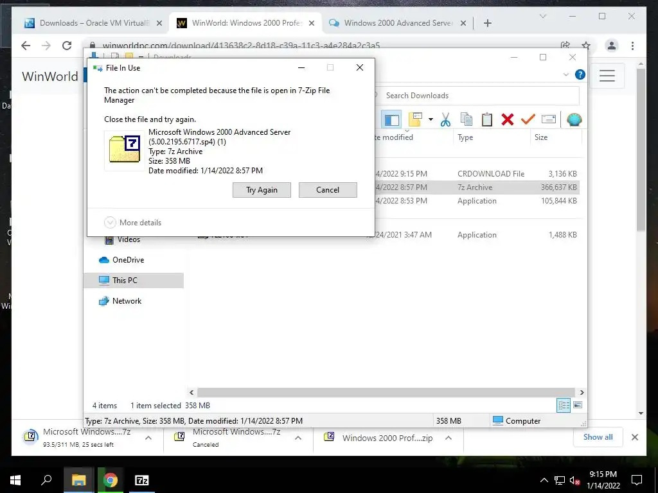Click the orange checkmark Properties icon
This screenshot has height=493, width=658.
(x=528, y=119)
